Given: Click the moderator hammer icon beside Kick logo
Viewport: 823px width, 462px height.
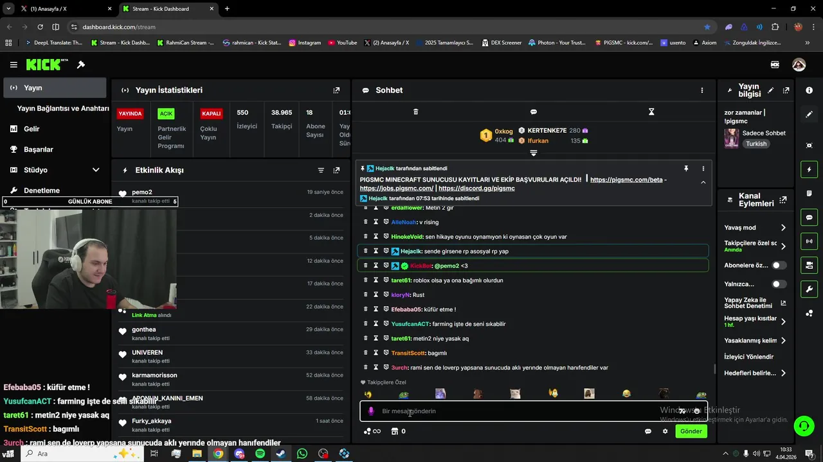Looking at the screenshot, I should click(x=81, y=65).
